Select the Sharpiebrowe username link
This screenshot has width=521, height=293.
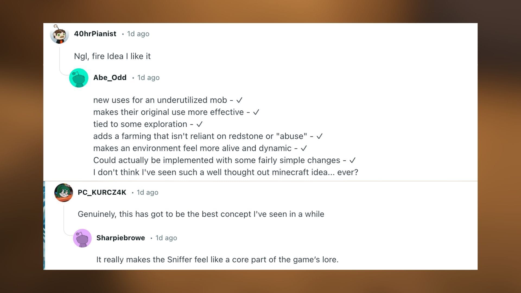pyautogui.click(x=121, y=238)
